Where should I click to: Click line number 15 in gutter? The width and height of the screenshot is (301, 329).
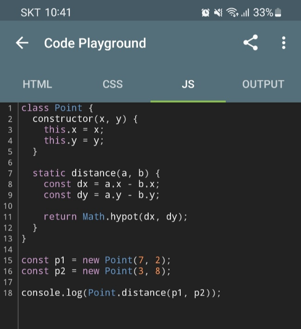8,260
